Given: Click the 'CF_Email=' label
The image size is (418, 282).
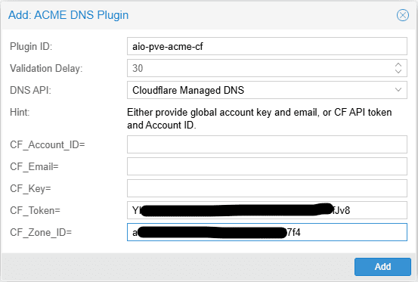Looking at the screenshot, I should click(x=34, y=166).
